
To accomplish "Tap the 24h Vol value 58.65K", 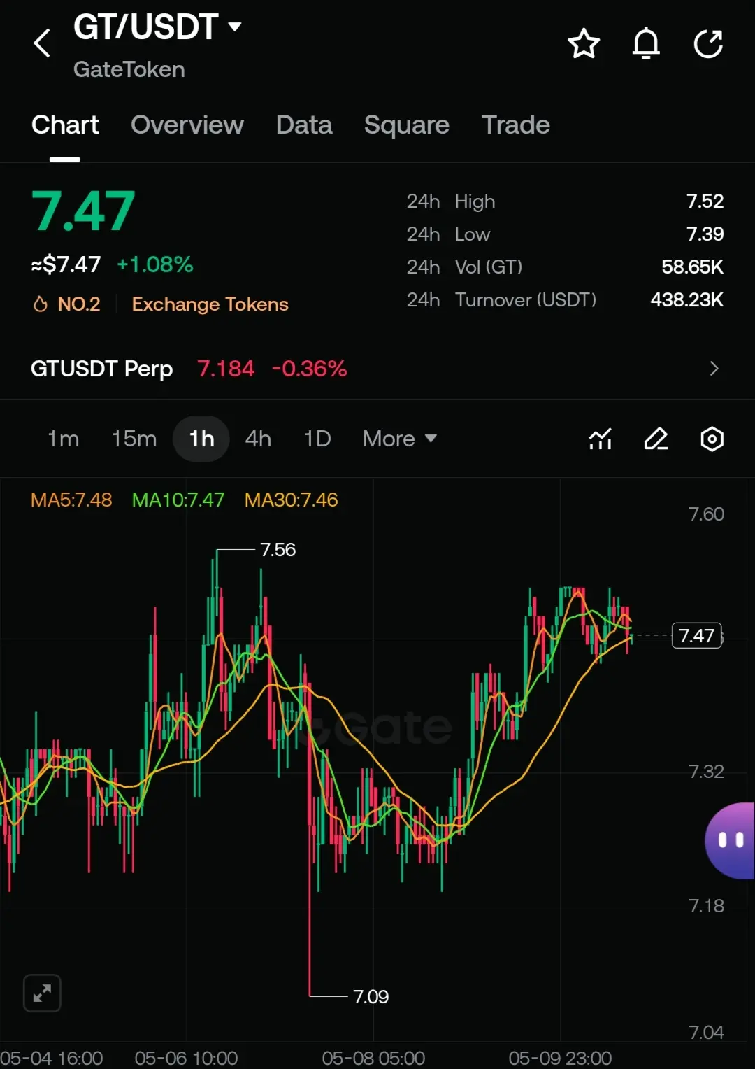I will (x=692, y=267).
